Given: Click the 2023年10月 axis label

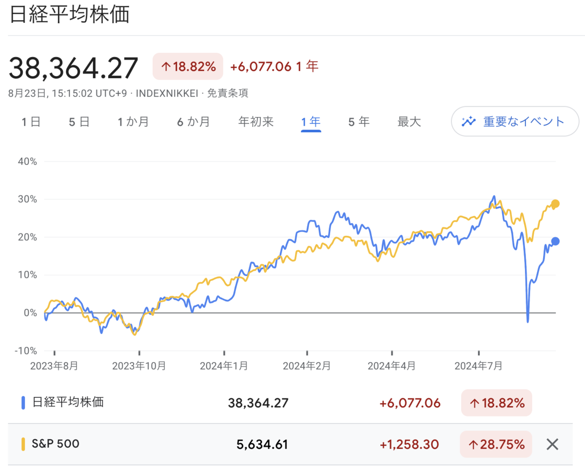Looking at the screenshot, I should pos(139,366).
